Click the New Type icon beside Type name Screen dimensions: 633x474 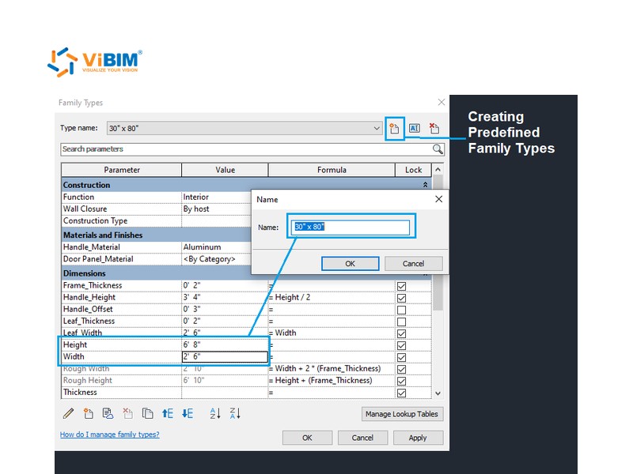(394, 129)
